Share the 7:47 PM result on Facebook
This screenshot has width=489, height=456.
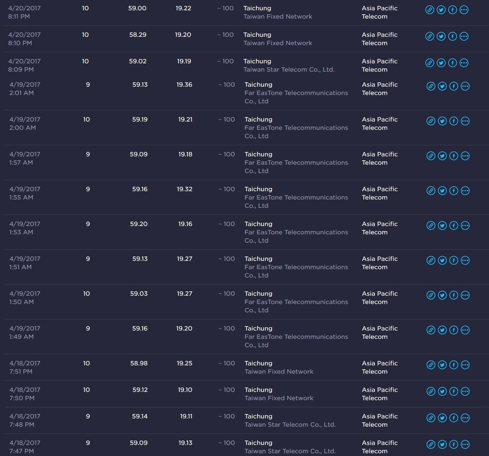coord(454,445)
